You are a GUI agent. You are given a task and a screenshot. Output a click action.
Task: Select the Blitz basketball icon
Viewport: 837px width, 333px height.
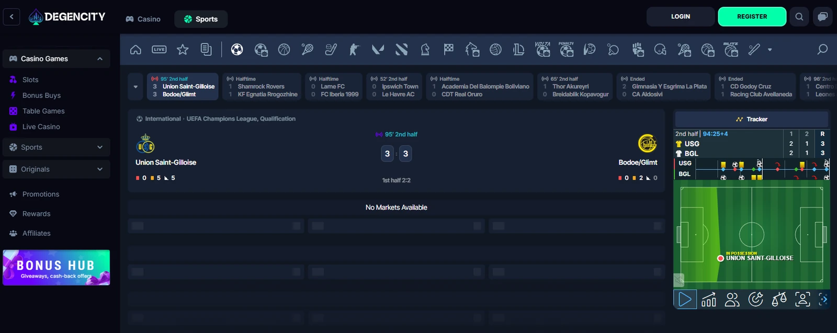point(731,49)
